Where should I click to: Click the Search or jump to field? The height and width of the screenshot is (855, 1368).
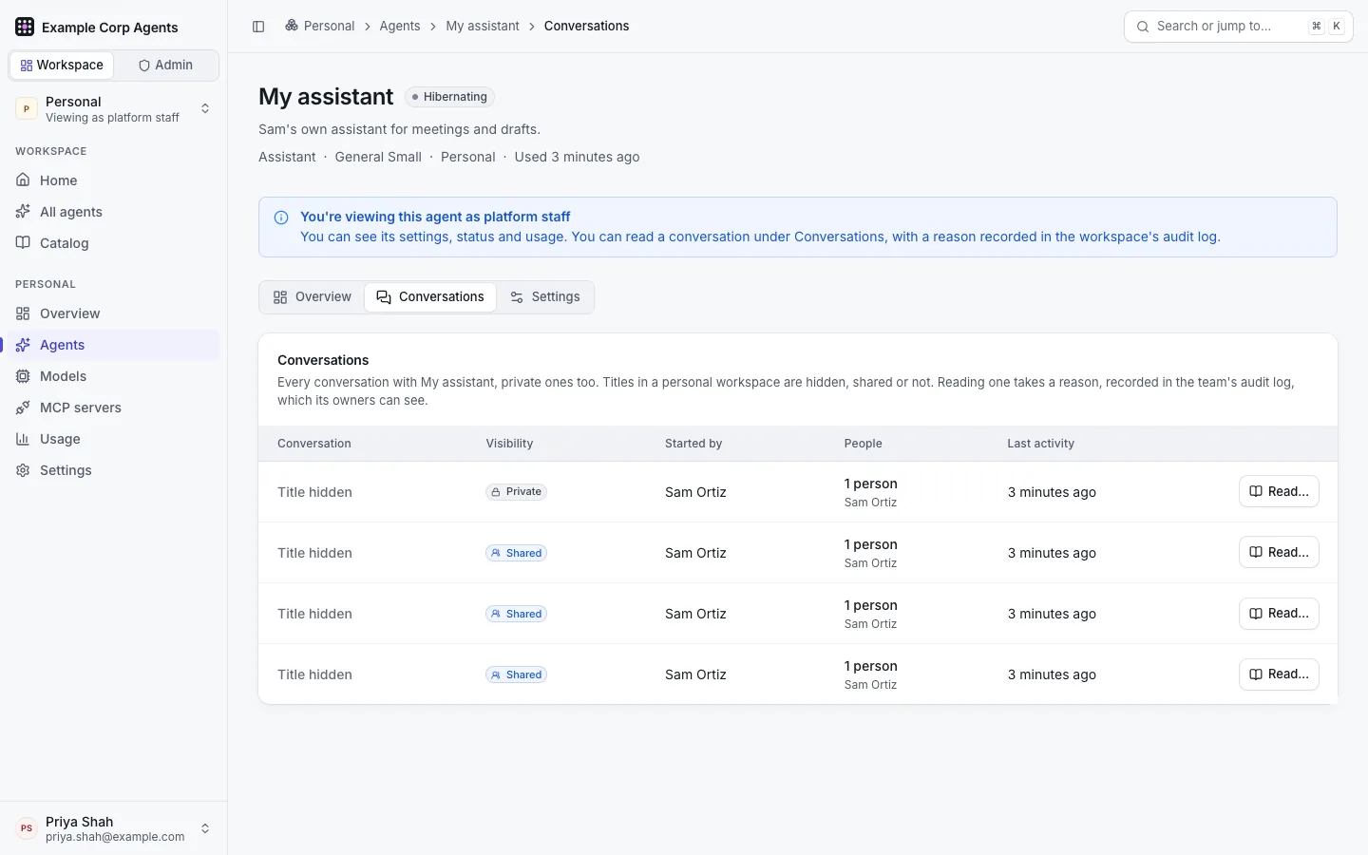(x=1239, y=27)
